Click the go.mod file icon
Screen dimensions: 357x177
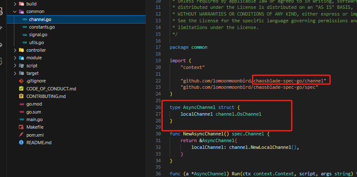(21, 104)
